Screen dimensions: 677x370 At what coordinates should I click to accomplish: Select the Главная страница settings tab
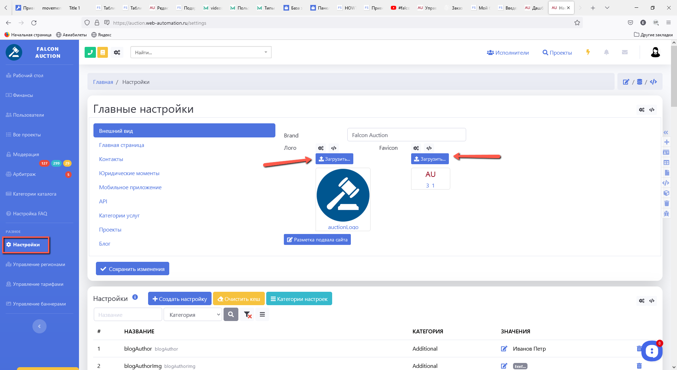click(x=122, y=145)
